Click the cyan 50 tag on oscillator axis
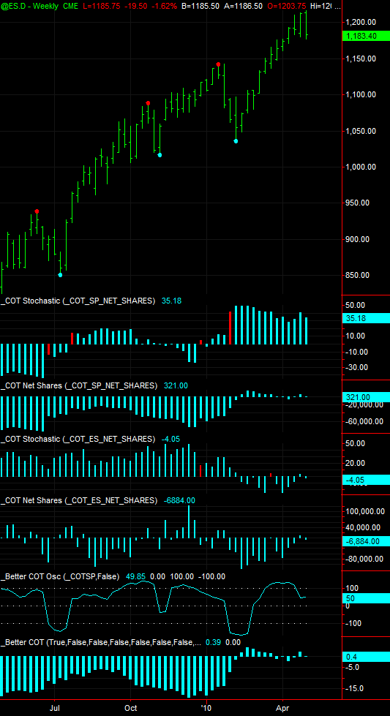 click(366, 598)
